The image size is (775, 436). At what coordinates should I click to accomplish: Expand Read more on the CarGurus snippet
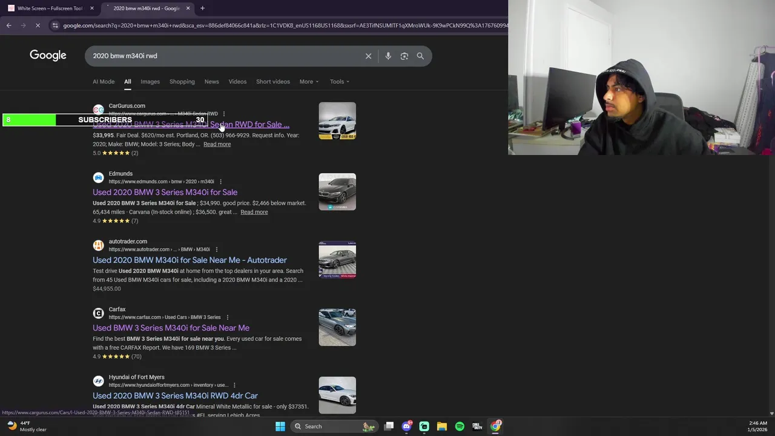point(217,144)
